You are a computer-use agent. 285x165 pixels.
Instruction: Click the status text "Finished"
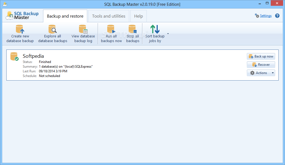tap(45, 62)
